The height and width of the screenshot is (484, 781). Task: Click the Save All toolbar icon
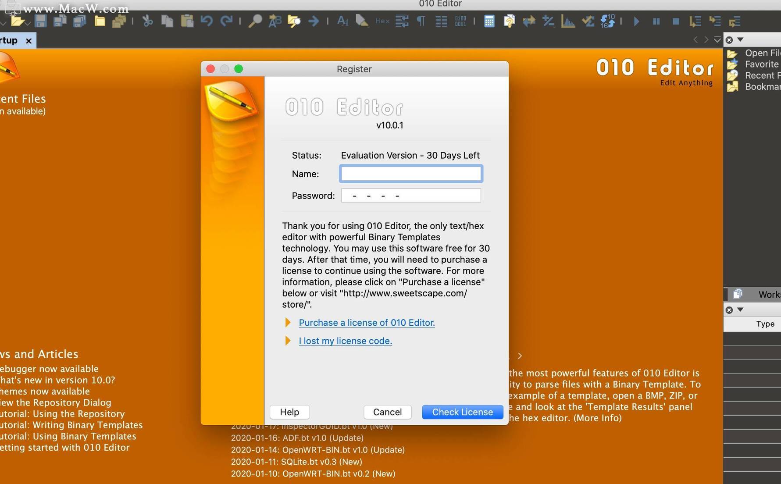click(79, 21)
